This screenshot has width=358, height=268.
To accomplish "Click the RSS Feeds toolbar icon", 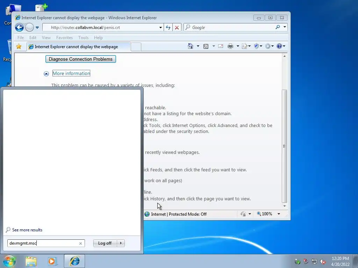I will 206,46.
